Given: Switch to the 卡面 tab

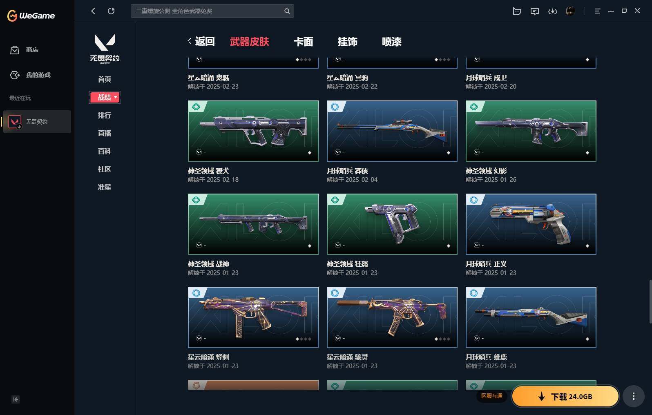Looking at the screenshot, I should [304, 42].
